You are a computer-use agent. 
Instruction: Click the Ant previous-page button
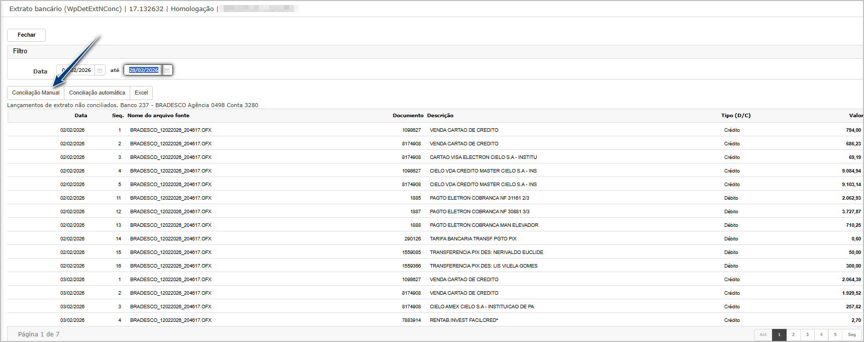coord(763,334)
